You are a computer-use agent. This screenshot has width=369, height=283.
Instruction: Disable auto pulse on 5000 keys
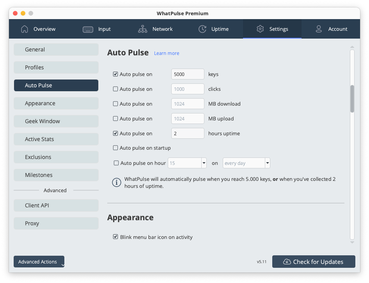[x=115, y=74]
